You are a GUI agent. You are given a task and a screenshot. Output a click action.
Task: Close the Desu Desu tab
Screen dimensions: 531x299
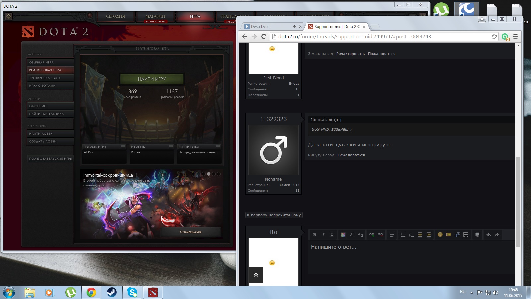[x=300, y=27]
